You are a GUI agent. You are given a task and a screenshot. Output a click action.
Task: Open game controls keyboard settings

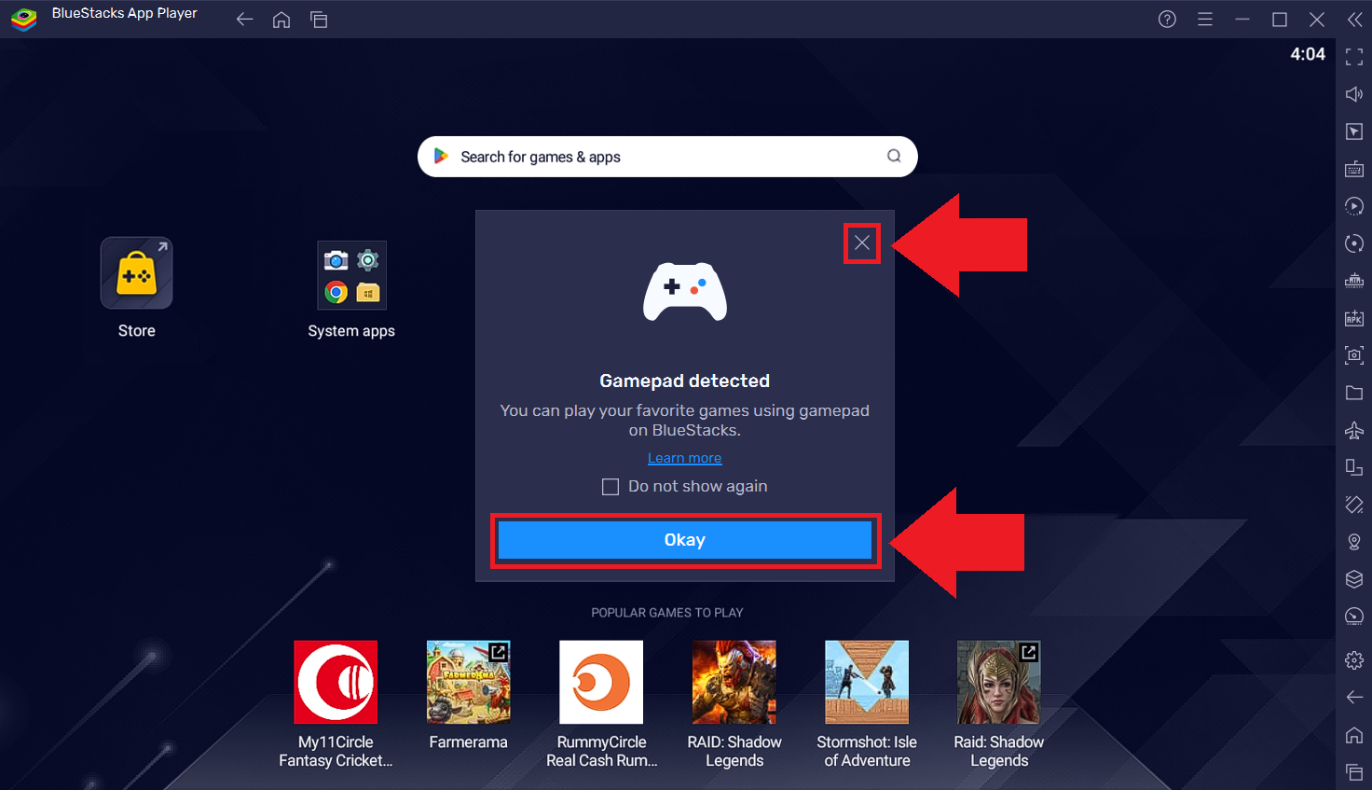[1353, 168]
